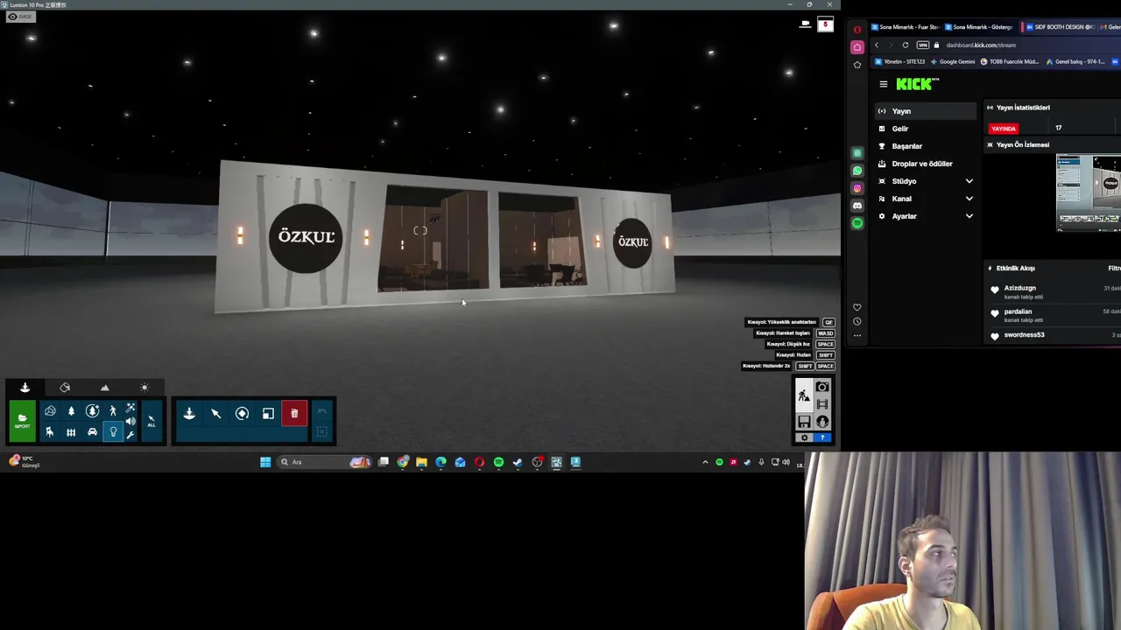Select the ALL categories button

click(151, 421)
